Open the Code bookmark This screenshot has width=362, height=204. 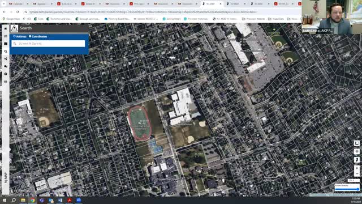click(39, 19)
